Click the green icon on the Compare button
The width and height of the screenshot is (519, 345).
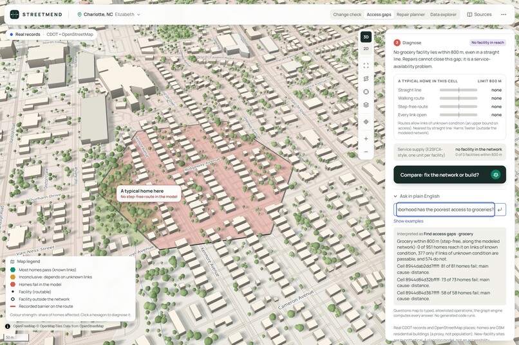coord(496,175)
